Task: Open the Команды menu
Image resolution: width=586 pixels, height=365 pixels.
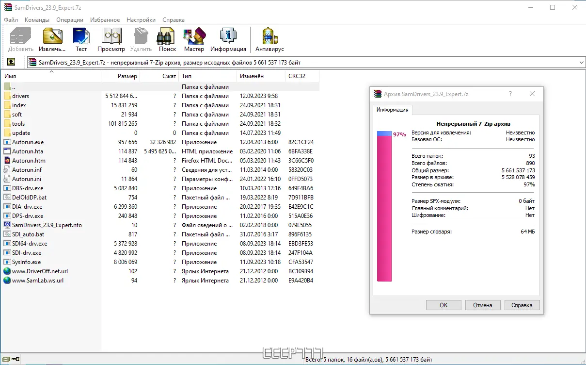Action: 37,20
